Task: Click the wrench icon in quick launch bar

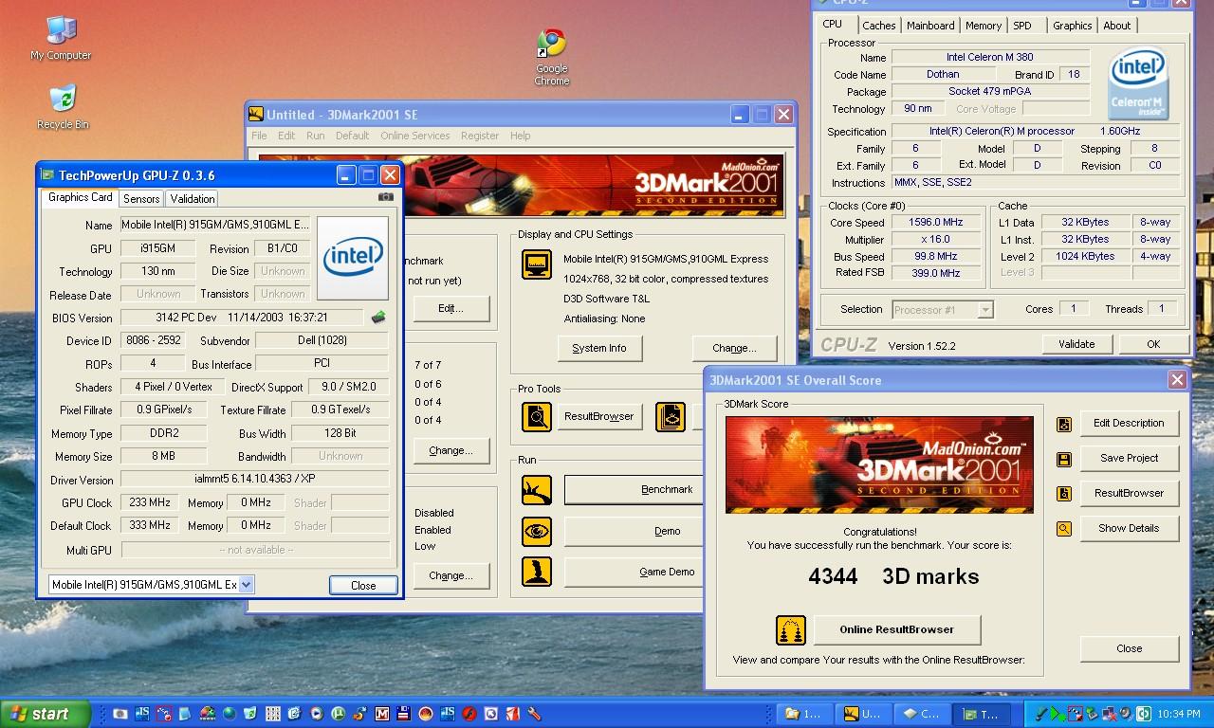Action: pos(534,714)
